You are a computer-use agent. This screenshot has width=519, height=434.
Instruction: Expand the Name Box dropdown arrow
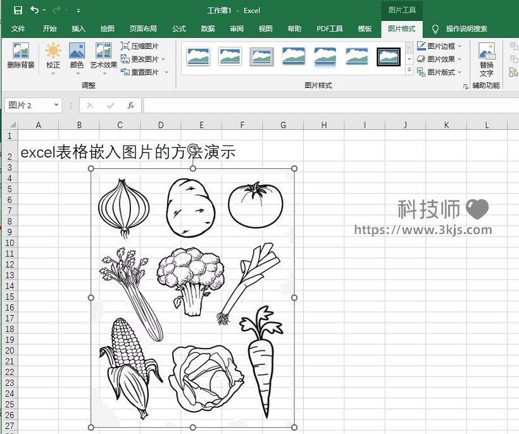[x=56, y=105]
